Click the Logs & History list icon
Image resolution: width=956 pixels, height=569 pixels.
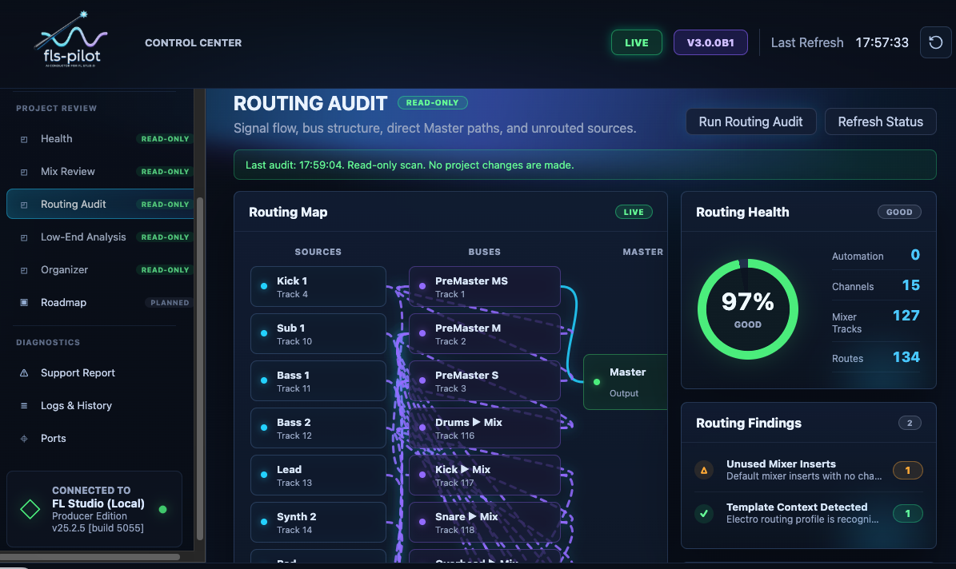tap(24, 406)
